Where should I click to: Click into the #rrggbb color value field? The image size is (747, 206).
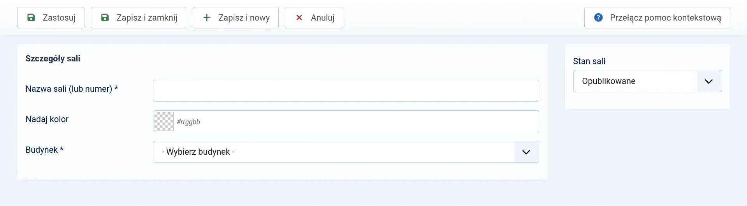(x=356, y=121)
